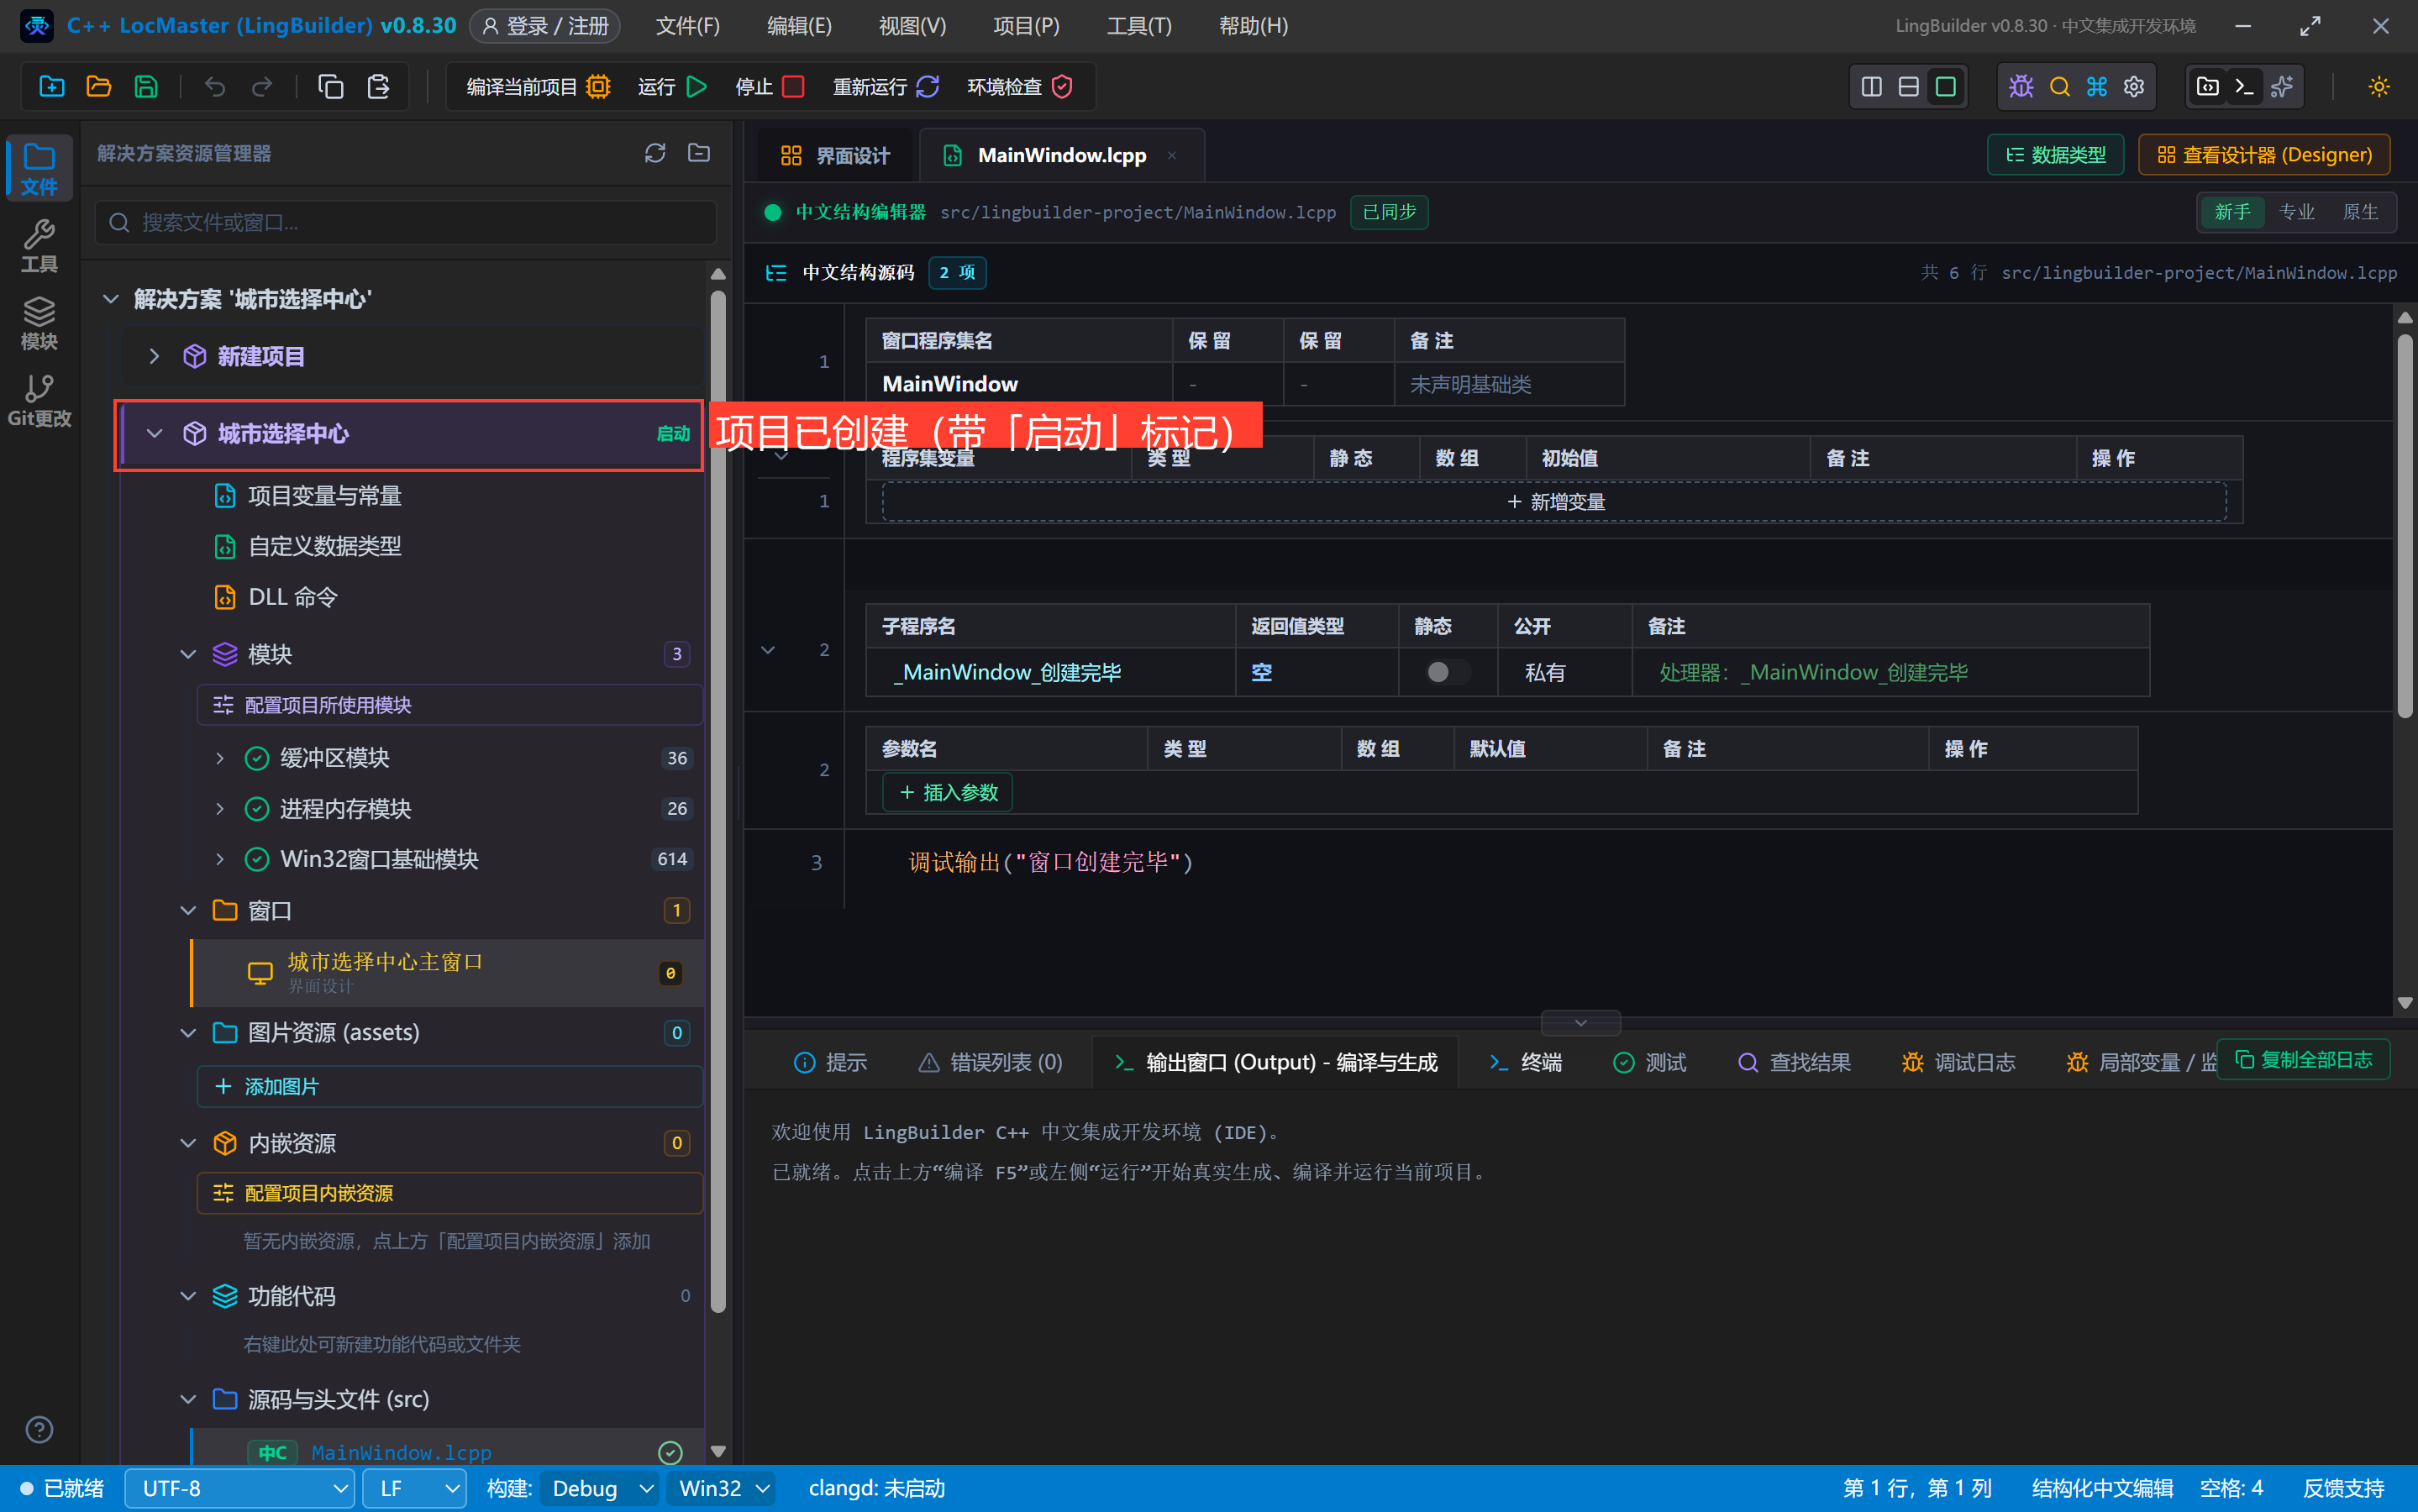Expand the 缓冲区模块 tree item
The height and width of the screenshot is (1512, 2418).
click(x=219, y=758)
